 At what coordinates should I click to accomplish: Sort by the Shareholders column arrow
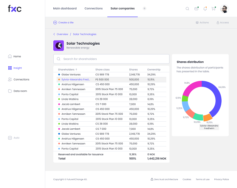tap(76, 69)
